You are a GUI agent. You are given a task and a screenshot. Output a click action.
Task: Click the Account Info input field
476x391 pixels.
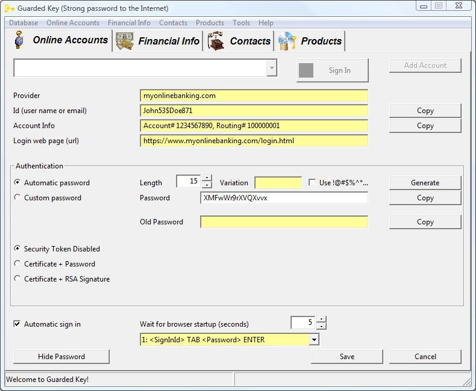[254, 126]
